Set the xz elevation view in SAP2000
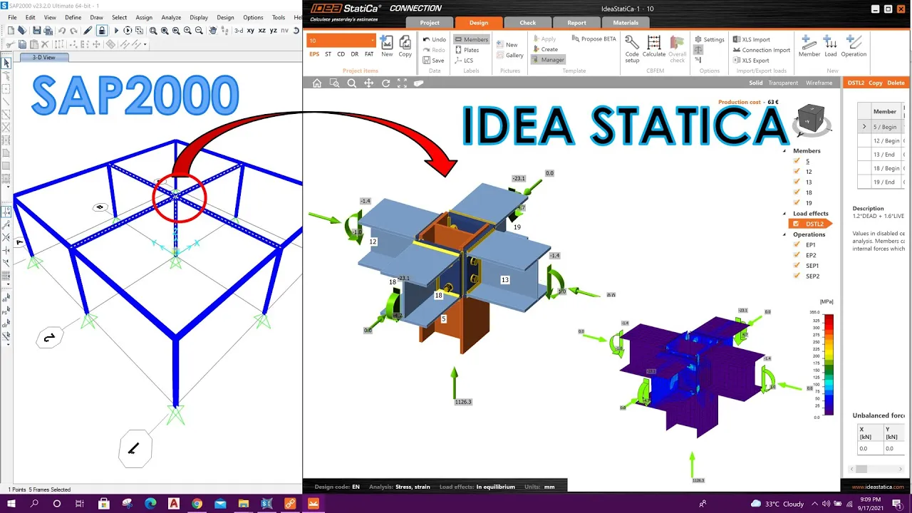Screen dimensions: 912x513 click(261, 31)
